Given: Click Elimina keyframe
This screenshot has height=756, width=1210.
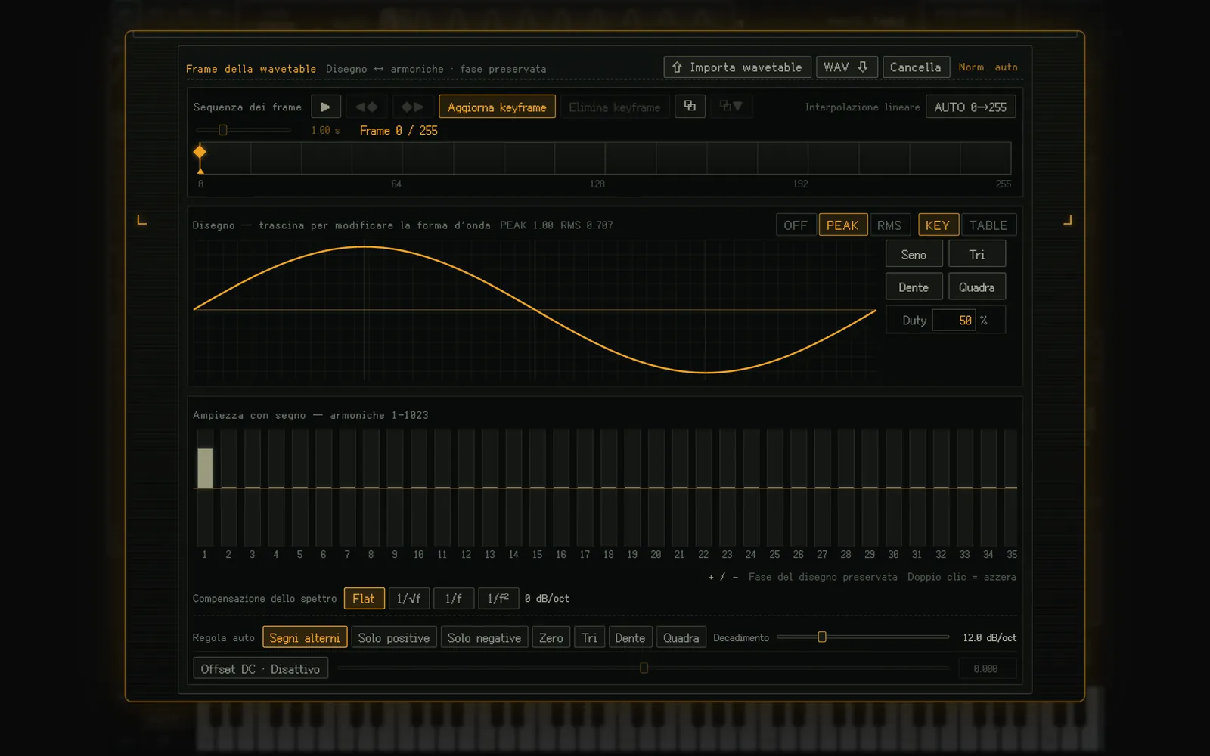Looking at the screenshot, I should tap(614, 107).
